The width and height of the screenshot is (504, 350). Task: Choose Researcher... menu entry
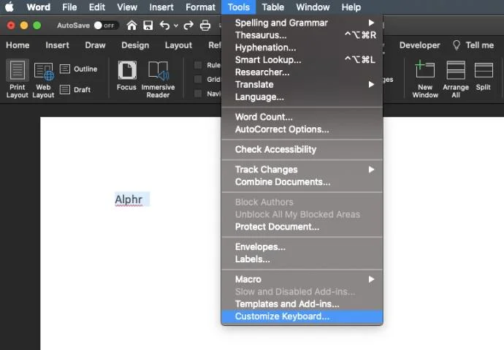coord(302,72)
